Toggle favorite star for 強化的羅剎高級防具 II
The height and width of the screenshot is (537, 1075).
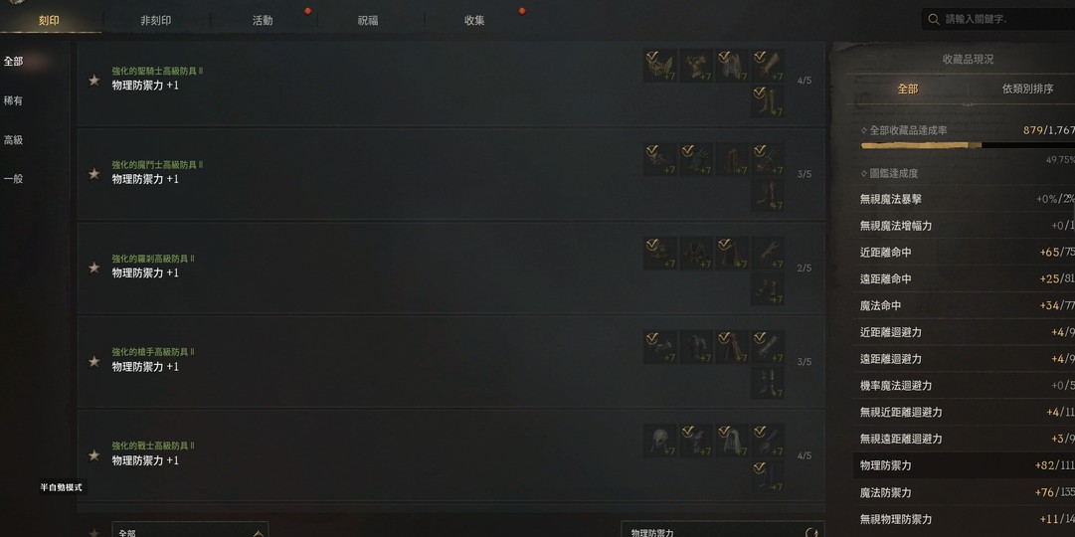[x=93, y=268]
